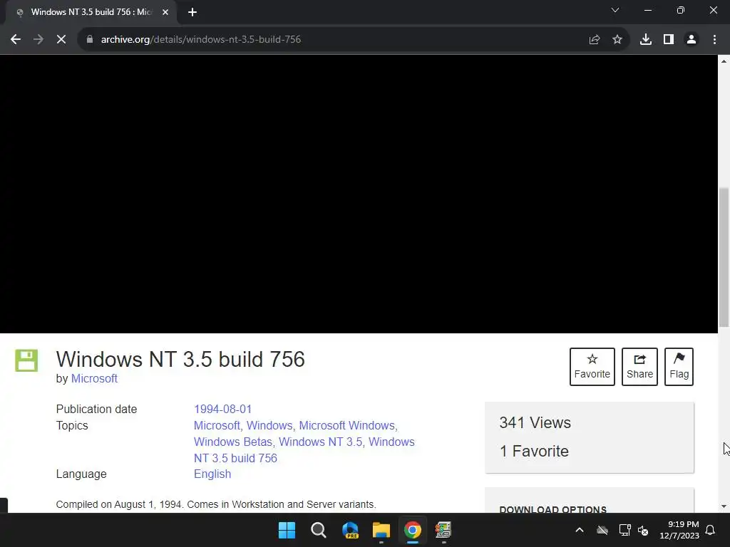Toggle the Chrome side panel

point(668,40)
